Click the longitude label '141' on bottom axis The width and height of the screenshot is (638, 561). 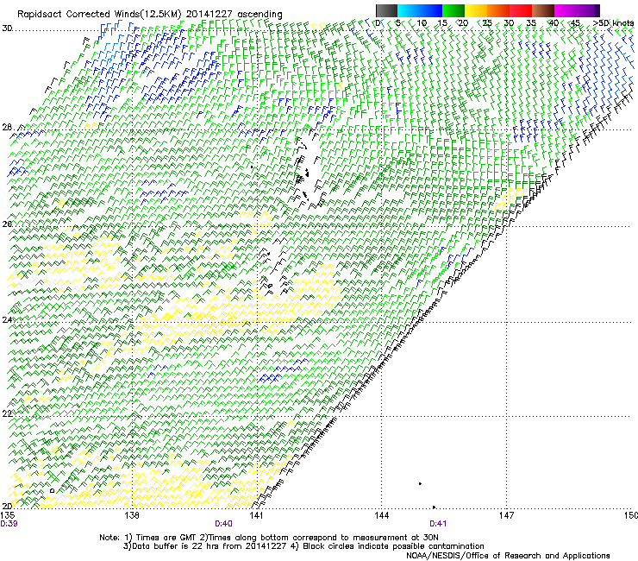point(256,516)
